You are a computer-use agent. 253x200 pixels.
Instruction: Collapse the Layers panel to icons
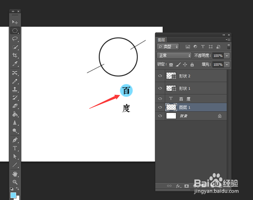click(x=224, y=35)
